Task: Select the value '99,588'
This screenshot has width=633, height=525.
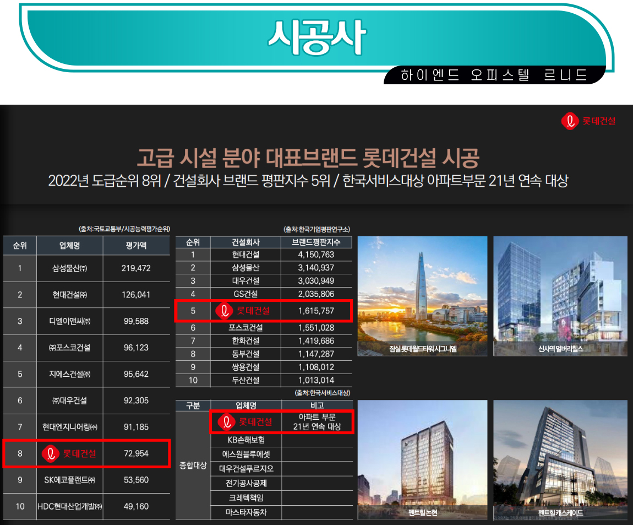Action: tap(136, 321)
